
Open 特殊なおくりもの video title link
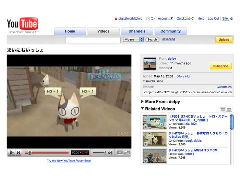pyautogui.click(x=198, y=135)
